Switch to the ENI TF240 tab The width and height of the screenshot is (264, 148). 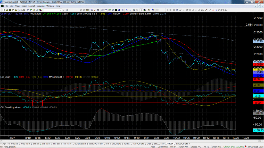(46, 144)
